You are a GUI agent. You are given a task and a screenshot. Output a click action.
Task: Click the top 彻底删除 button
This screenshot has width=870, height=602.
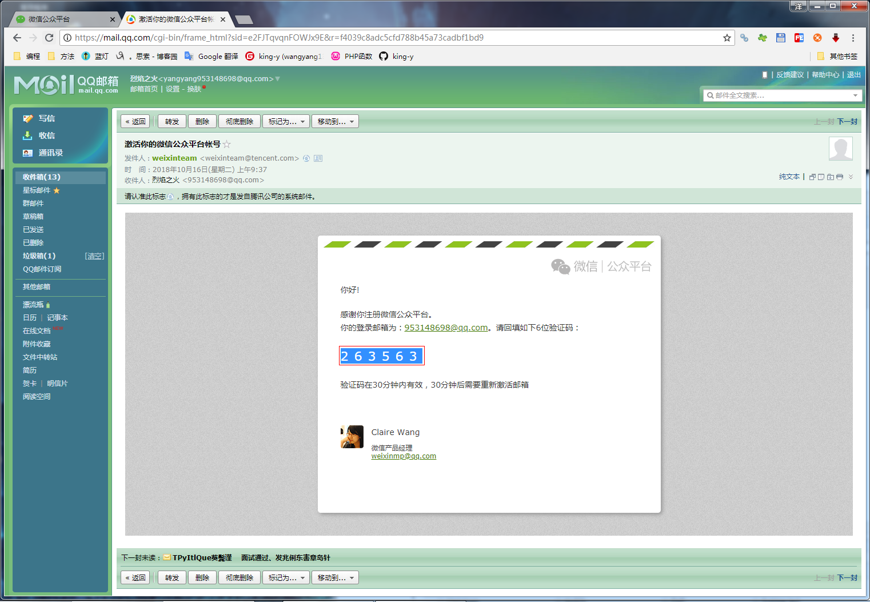[x=240, y=121]
